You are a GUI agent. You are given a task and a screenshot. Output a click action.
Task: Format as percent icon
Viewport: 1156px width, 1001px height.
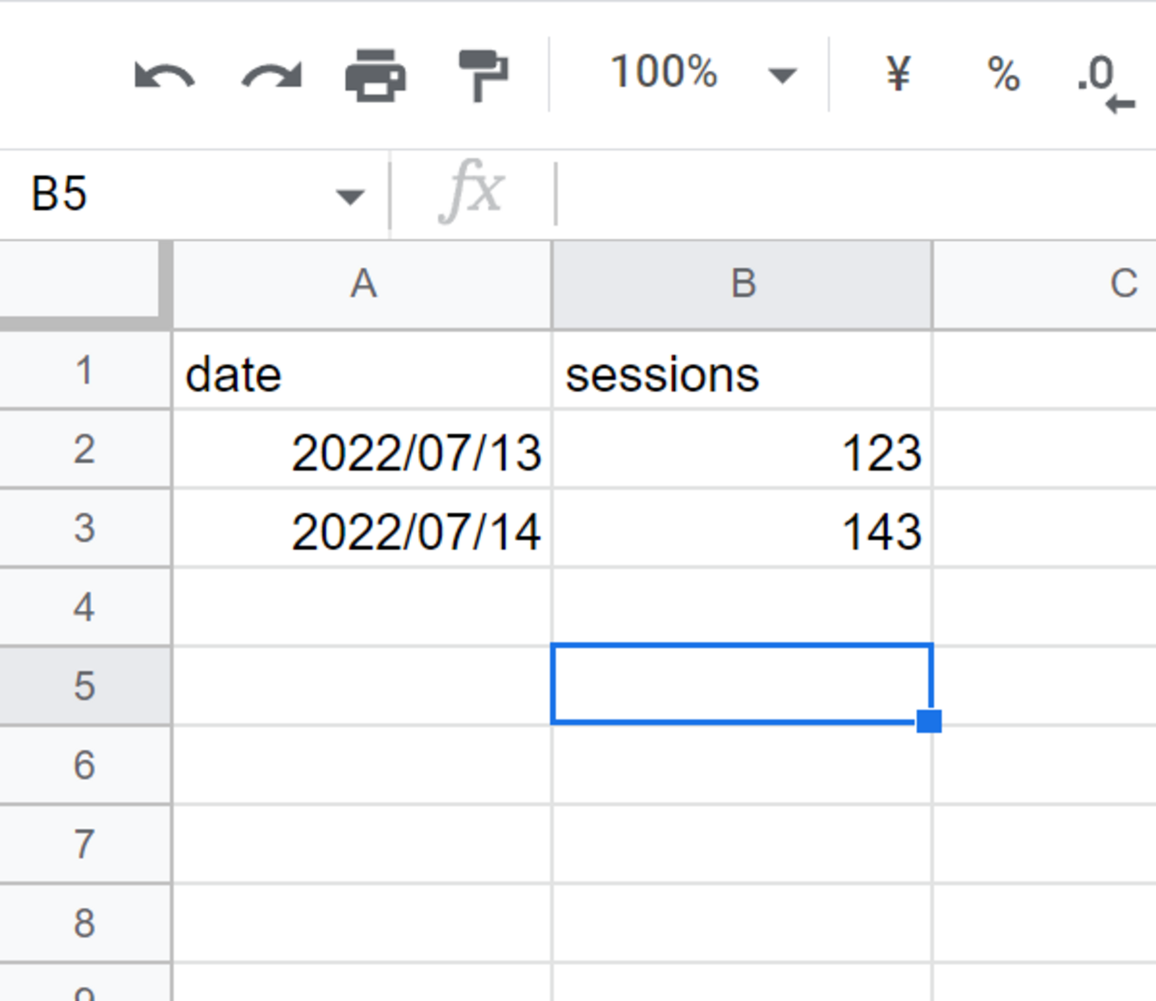[x=1003, y=74]
